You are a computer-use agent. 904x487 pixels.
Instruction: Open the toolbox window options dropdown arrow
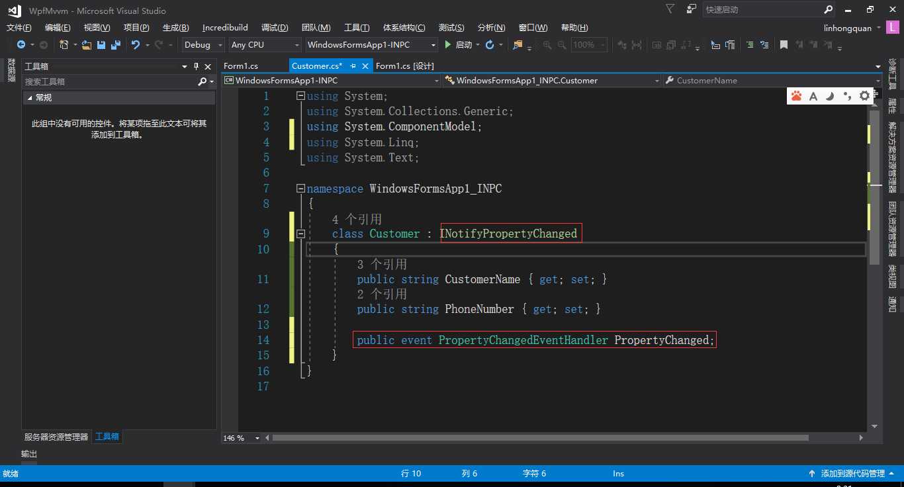(x=185, y=66)
